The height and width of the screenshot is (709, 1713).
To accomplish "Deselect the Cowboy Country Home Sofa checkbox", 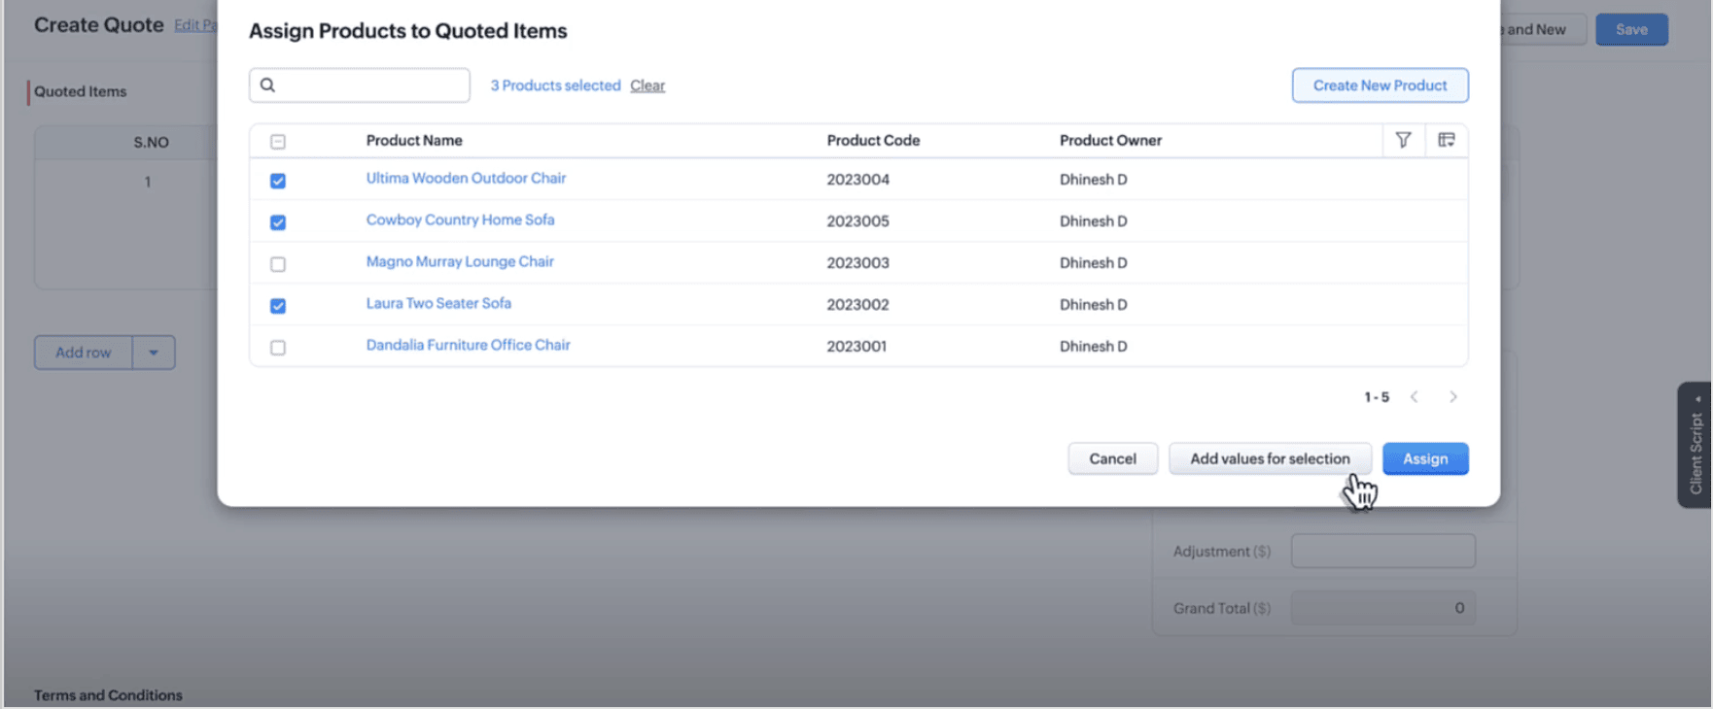I will click(278, 222).
